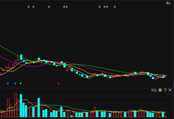This screenshot has width=174, height=119.
Task: Select the green flag marker under the chart
Action: (x=20, y=83)
